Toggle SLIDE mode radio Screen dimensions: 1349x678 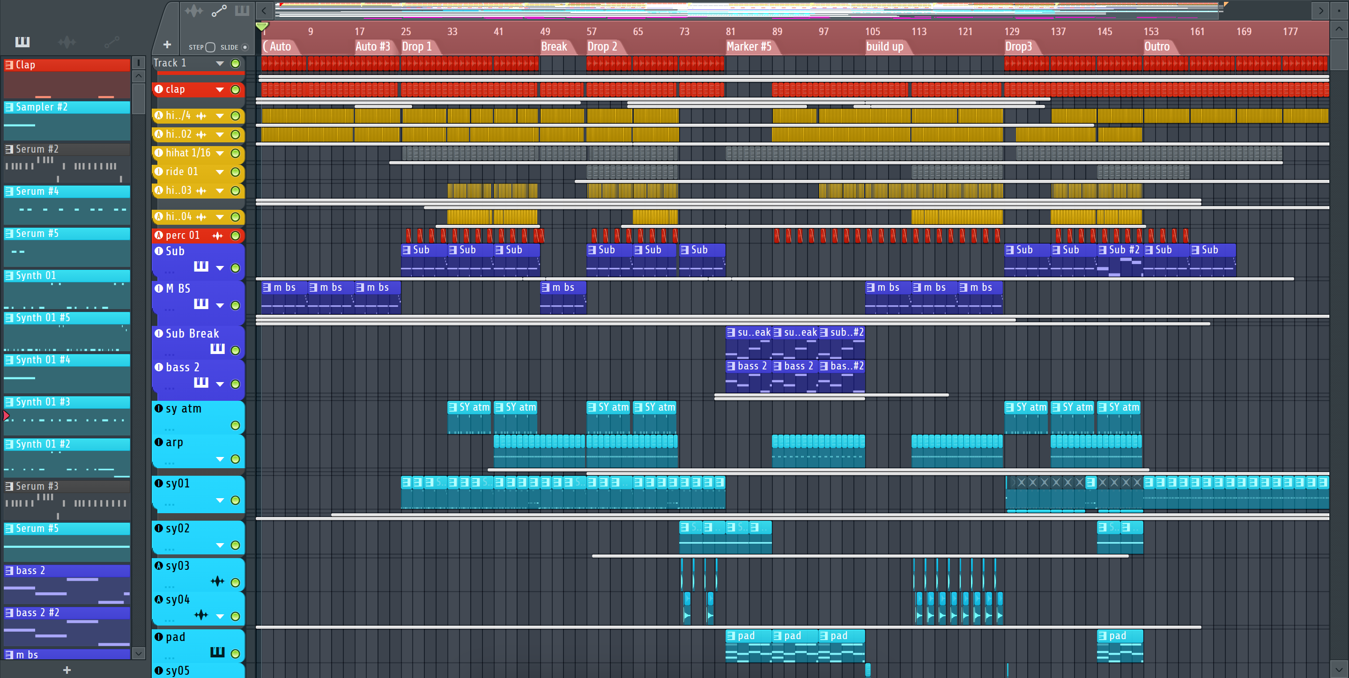pos(245,47)
